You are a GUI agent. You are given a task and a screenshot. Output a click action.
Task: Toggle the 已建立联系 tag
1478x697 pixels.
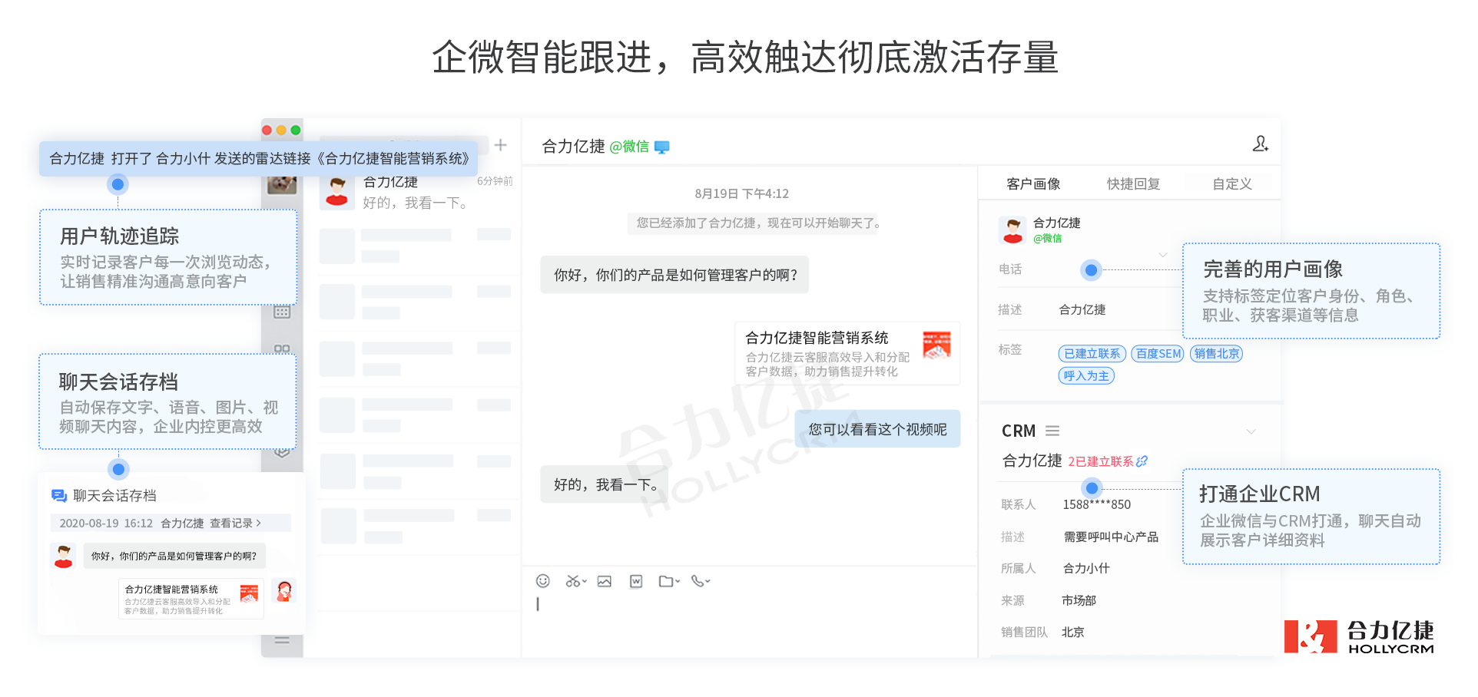pos(1092,353)
